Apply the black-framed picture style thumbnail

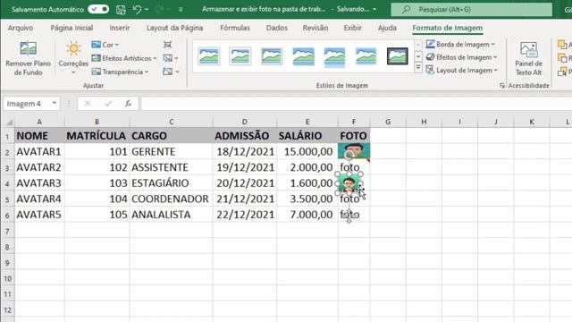point(397,56)
